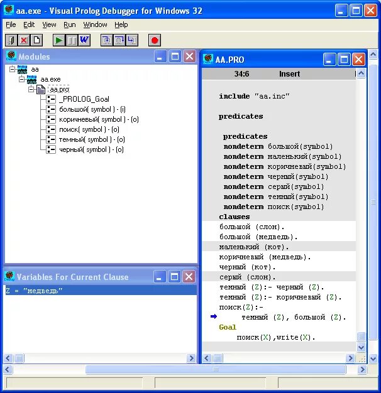Select 'черный( symbol ) - (o)' tree item
The image size is (381, 393).
coord(91,149)
